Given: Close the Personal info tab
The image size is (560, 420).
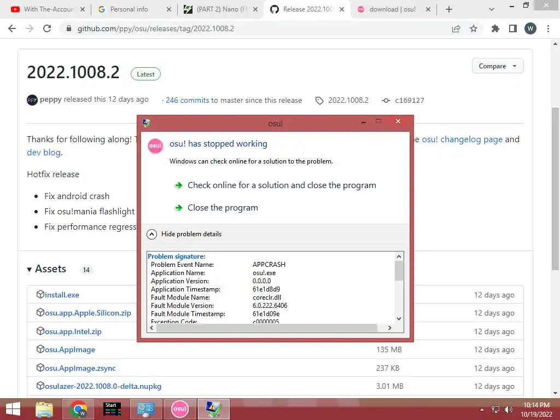Looking at the screenshot, I should (x=169, y=9).
